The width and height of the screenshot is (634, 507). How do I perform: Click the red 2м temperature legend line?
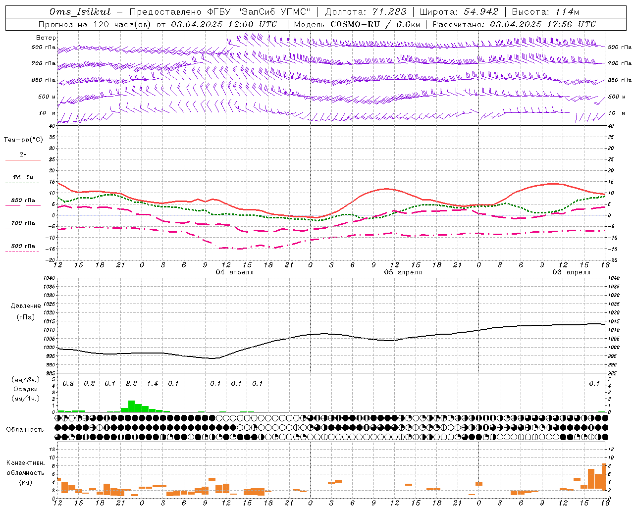(x=23, y=160)
